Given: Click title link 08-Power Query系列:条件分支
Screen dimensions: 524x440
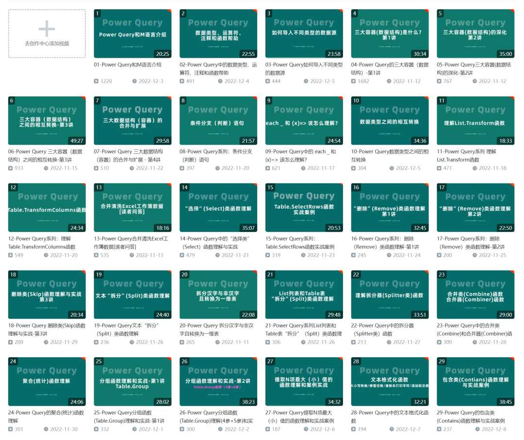Looking at the screenshot, I should (x=216, y=156).
